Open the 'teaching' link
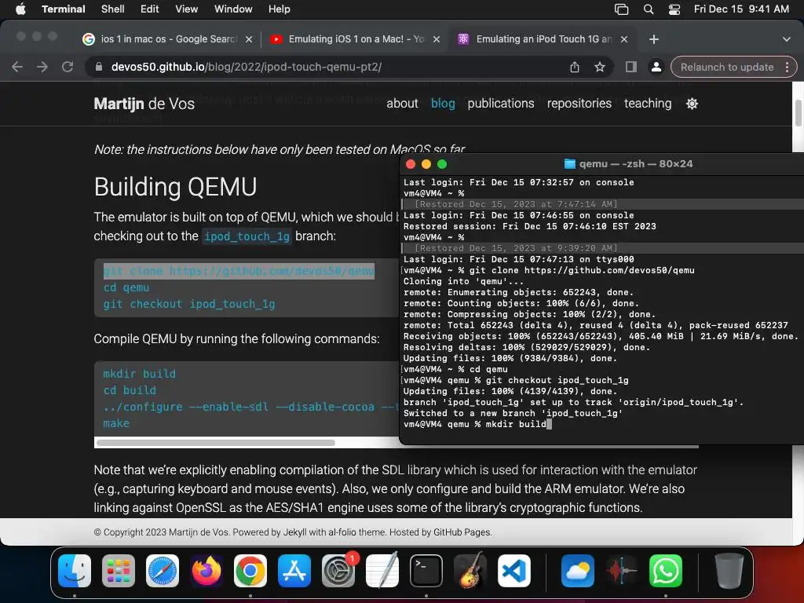The width and height of the screenshot is (804, 603). coord(648,104)
